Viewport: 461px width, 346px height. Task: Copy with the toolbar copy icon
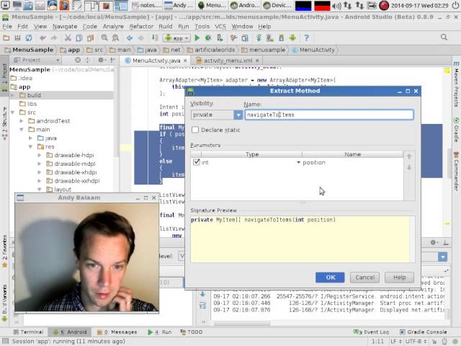pos(79,38)
